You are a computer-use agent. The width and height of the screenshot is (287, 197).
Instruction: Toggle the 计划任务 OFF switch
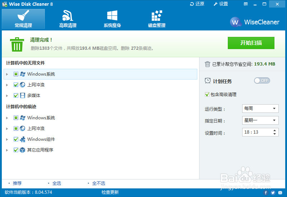point(262,81)
